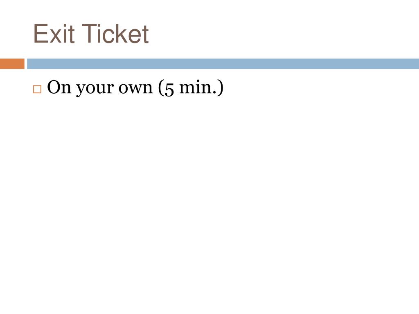Click the orange accent block

pos(12,64)
